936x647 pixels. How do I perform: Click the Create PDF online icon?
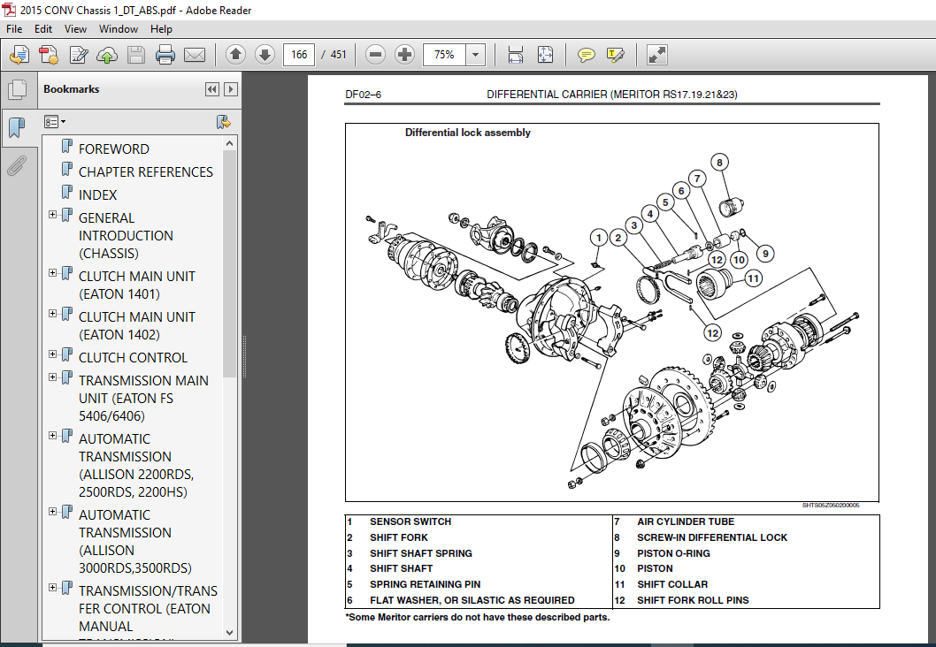(19, 55)
